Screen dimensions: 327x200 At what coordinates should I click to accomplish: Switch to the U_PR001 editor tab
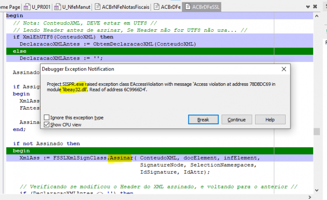pos(37,7)
